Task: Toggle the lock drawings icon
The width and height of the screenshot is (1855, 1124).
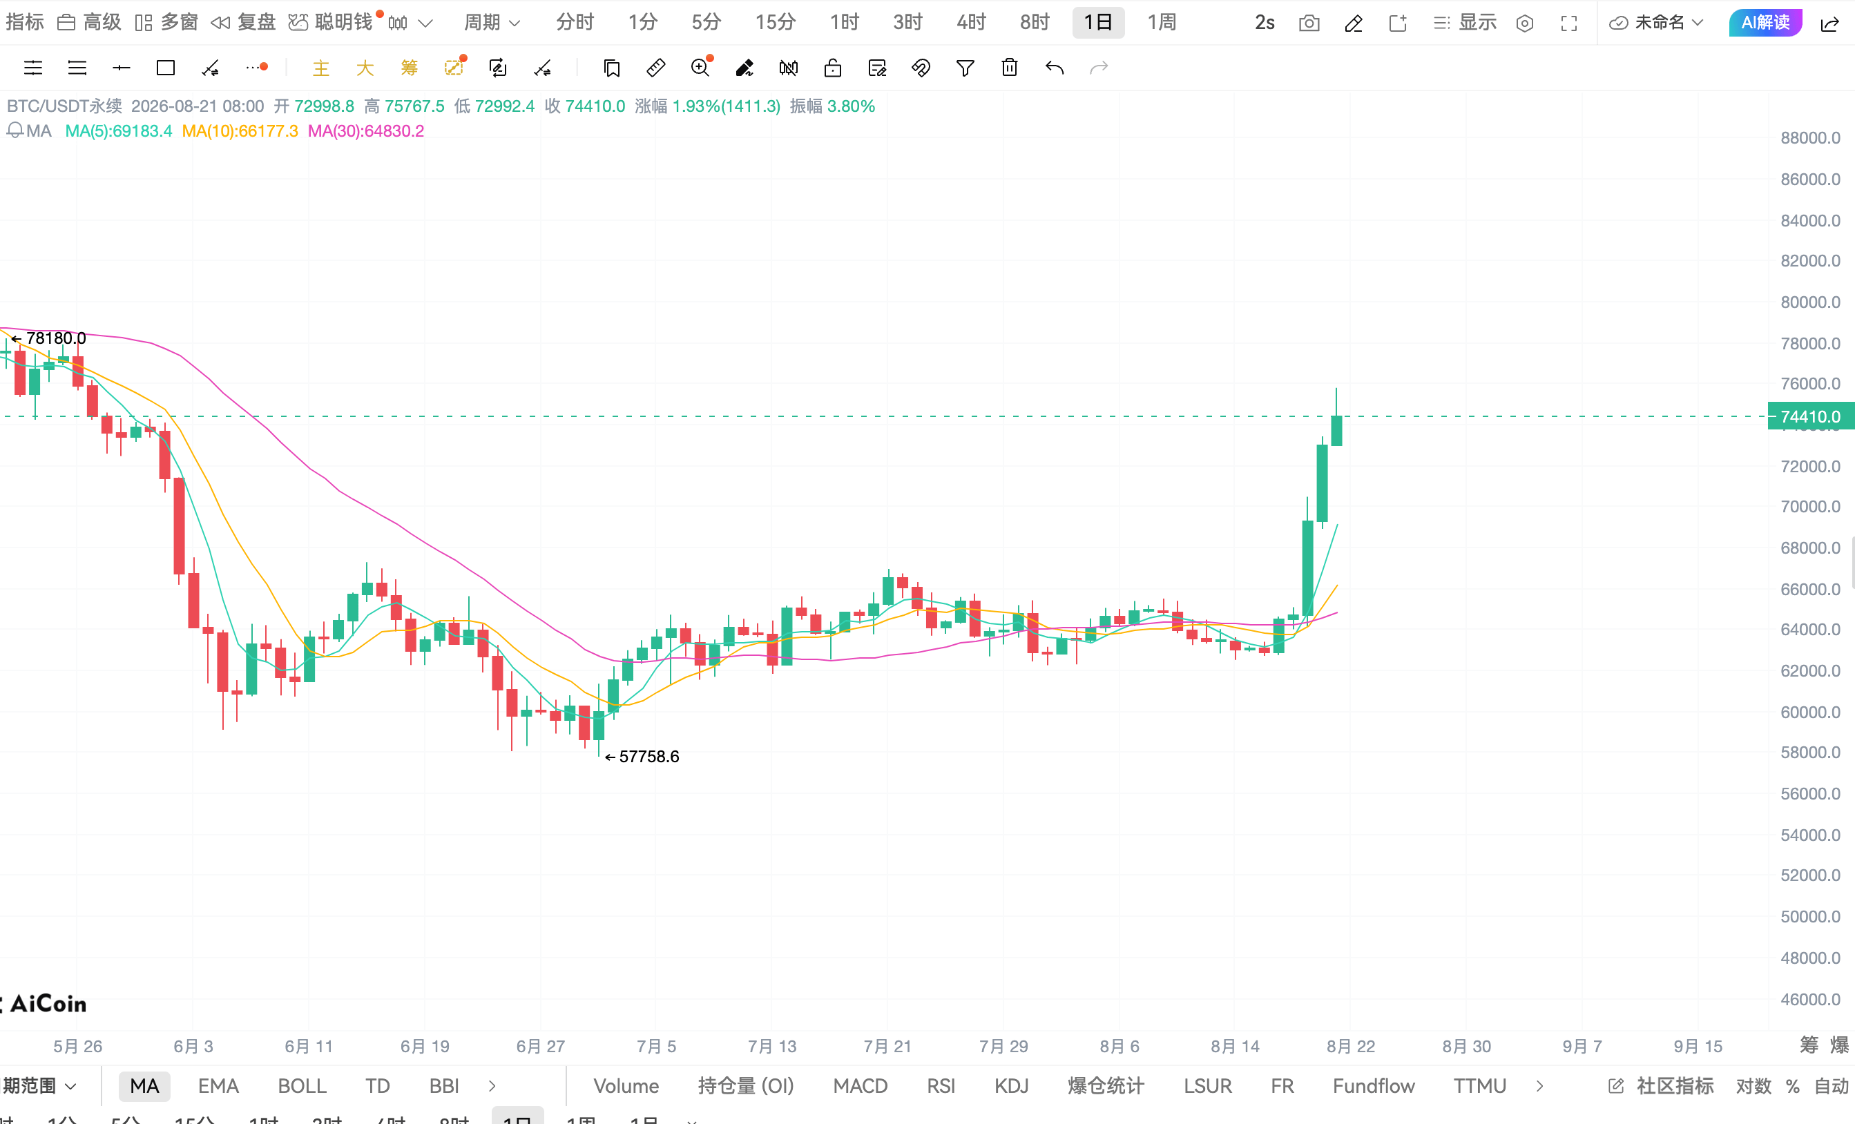Action: 833,68
